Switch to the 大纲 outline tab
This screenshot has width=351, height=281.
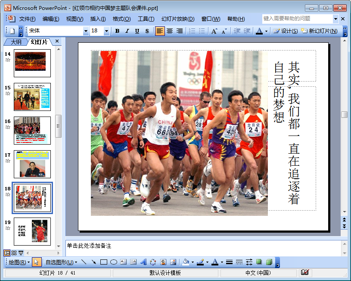coord(16,42)
